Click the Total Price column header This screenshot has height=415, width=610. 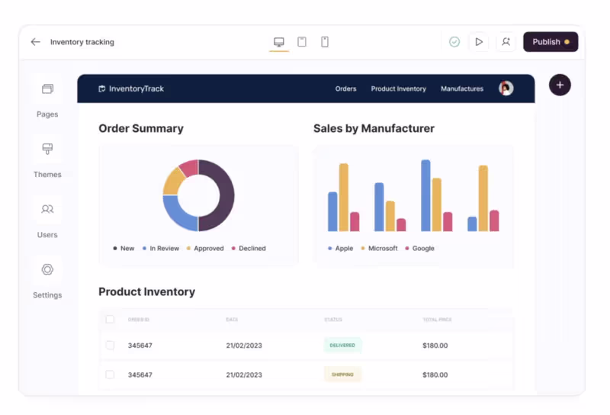(437, 320)
